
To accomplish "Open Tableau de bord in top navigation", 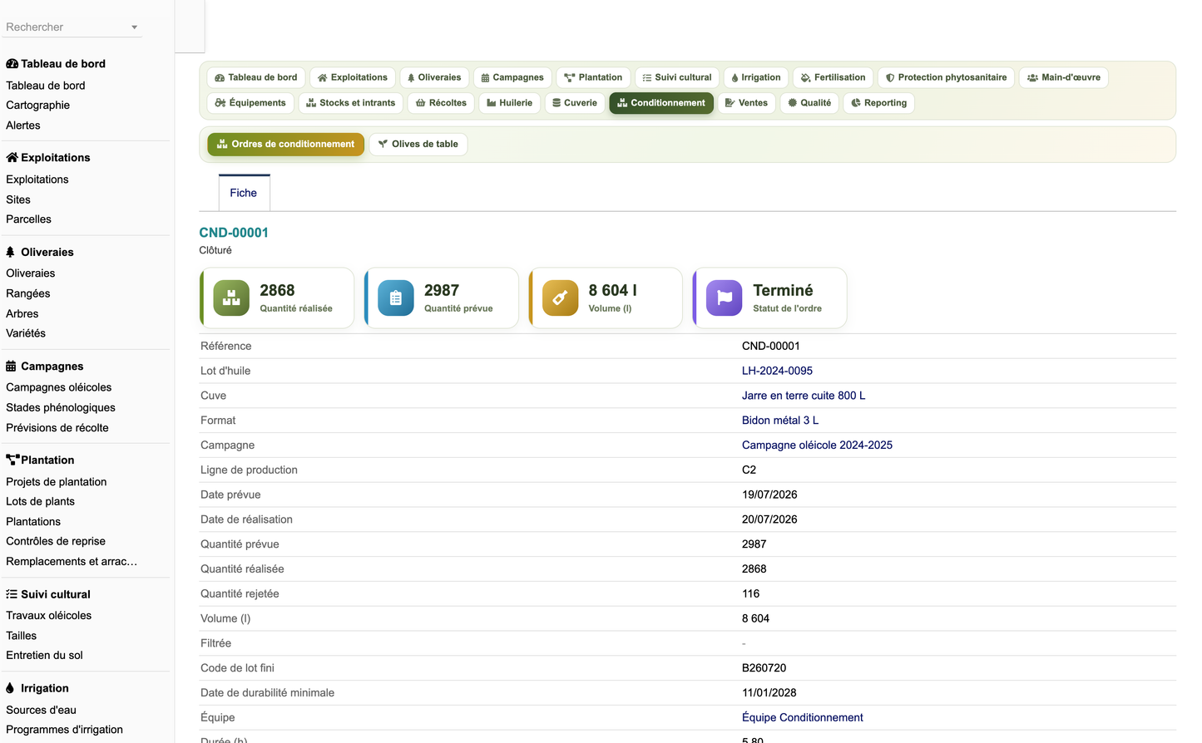I will click(x=256, y=77).
